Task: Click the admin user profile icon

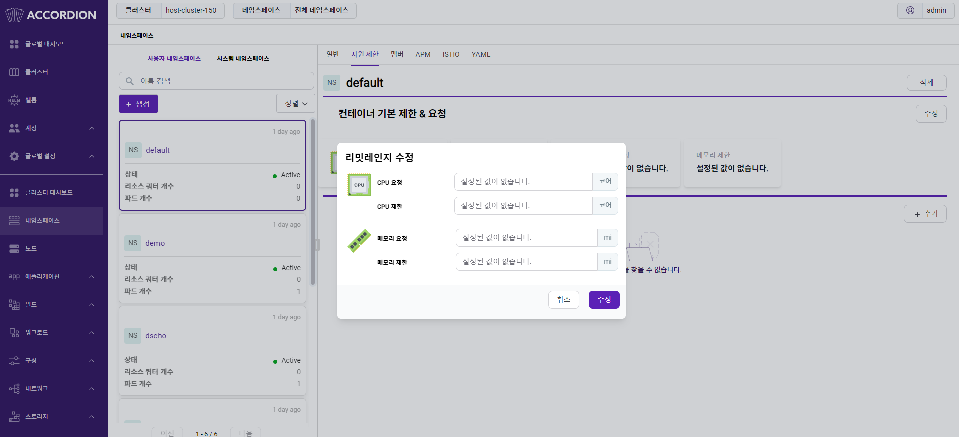Action: pyautogui.click(x=910, y=10)
